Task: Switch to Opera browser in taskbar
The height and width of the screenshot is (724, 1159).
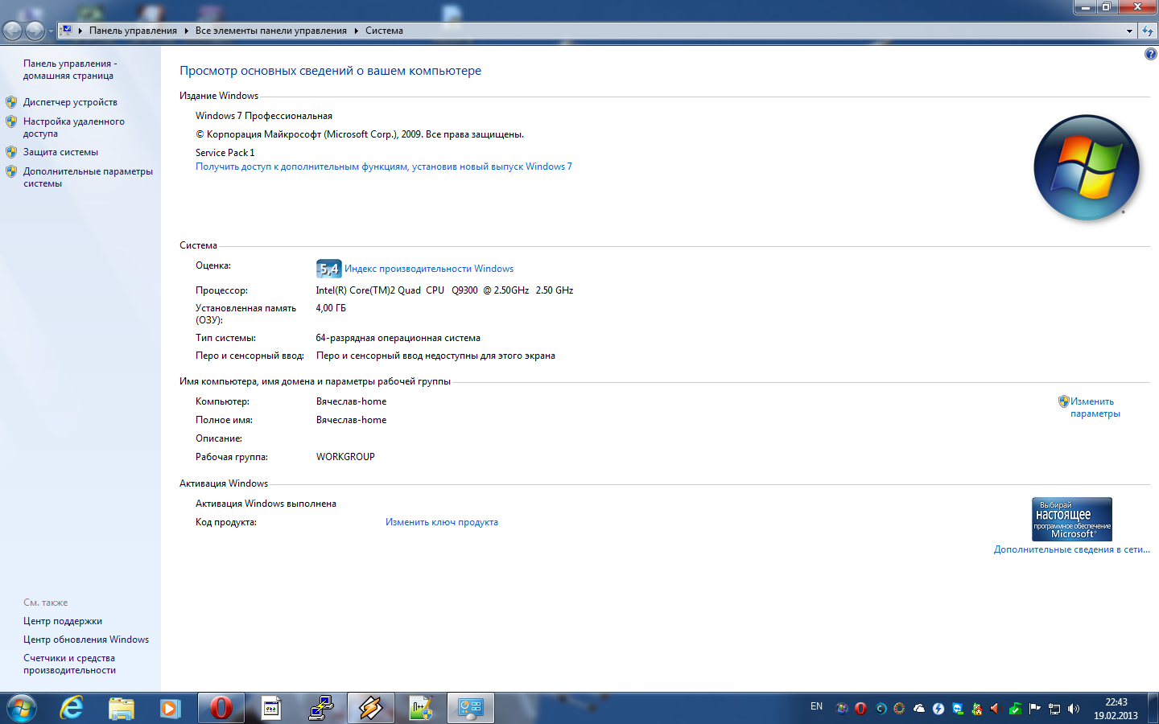Action: pyautogui.click(x=221, y=708)
